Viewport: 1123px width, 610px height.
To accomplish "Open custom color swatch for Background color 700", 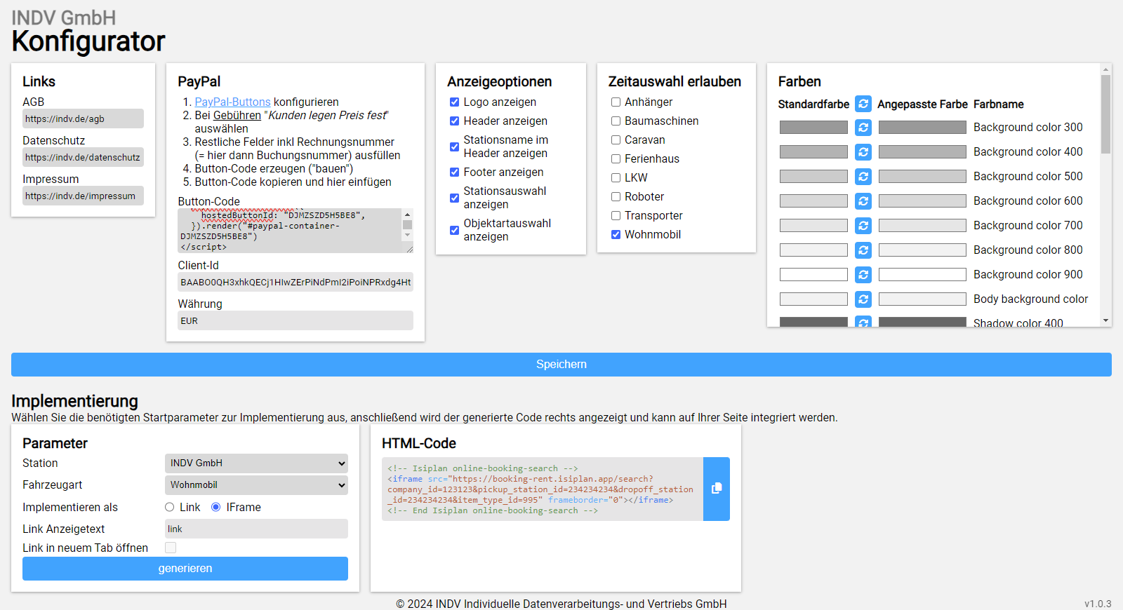I will pos(922,226).
